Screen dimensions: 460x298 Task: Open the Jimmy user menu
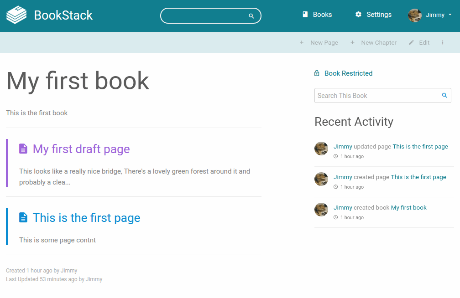click(430, 15)
